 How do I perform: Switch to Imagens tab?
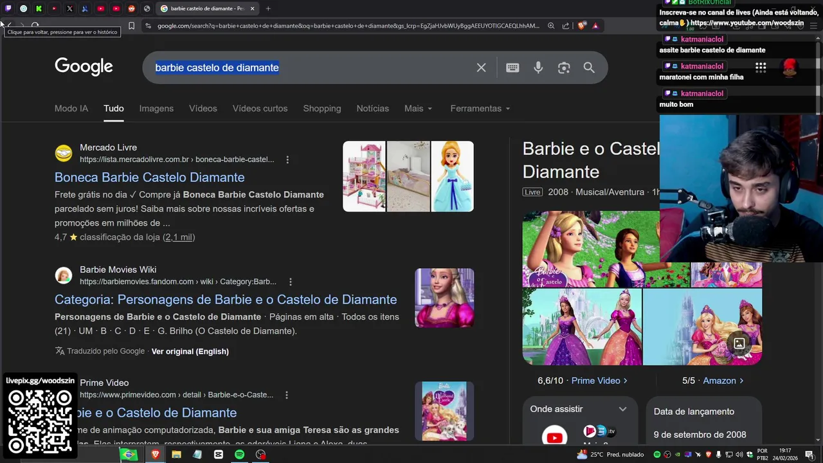click(x=156, y=109)
